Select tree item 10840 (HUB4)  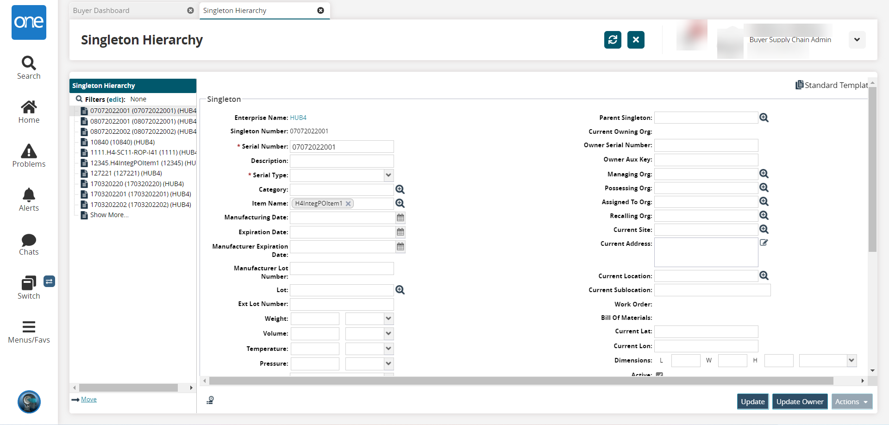122,142
